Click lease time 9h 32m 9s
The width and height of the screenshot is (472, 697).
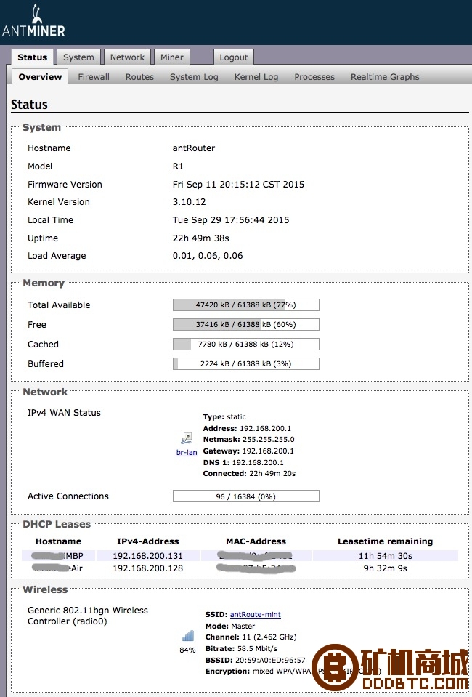coord(386,568)
